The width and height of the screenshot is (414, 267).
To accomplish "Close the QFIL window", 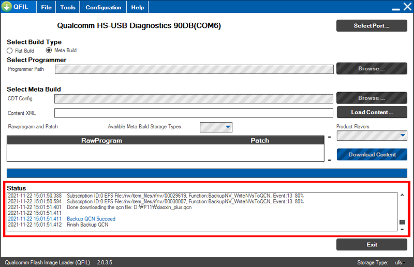I will 407,7.
